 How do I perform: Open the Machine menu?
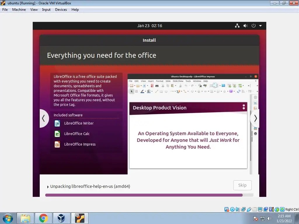[x=19, y=10]
